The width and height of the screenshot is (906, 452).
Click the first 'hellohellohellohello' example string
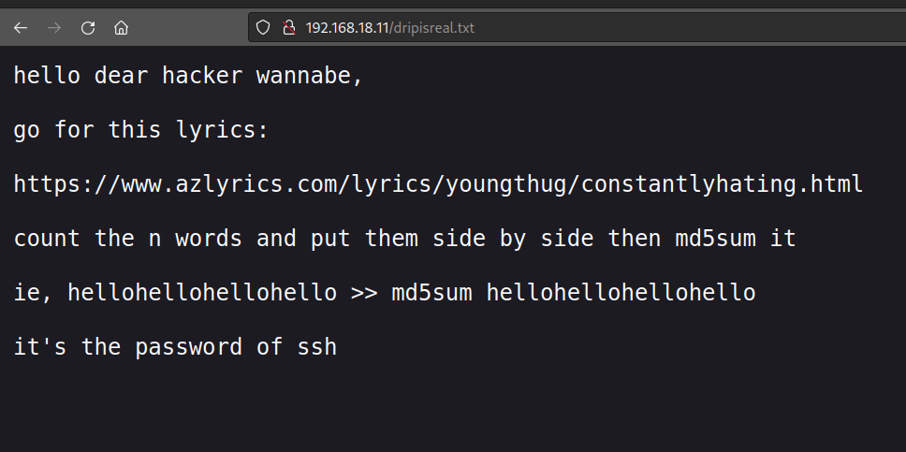tap(202, 293)
